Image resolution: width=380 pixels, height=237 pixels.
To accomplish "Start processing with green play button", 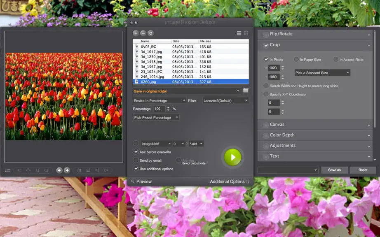I will click(x=232, y=157).
